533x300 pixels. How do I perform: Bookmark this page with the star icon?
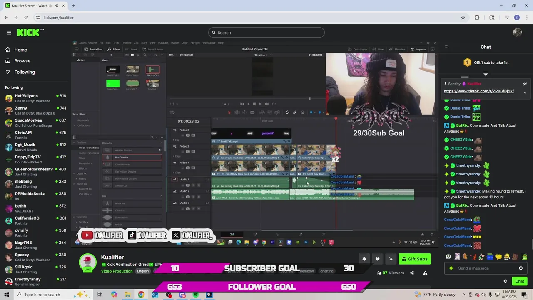point(463,17)
